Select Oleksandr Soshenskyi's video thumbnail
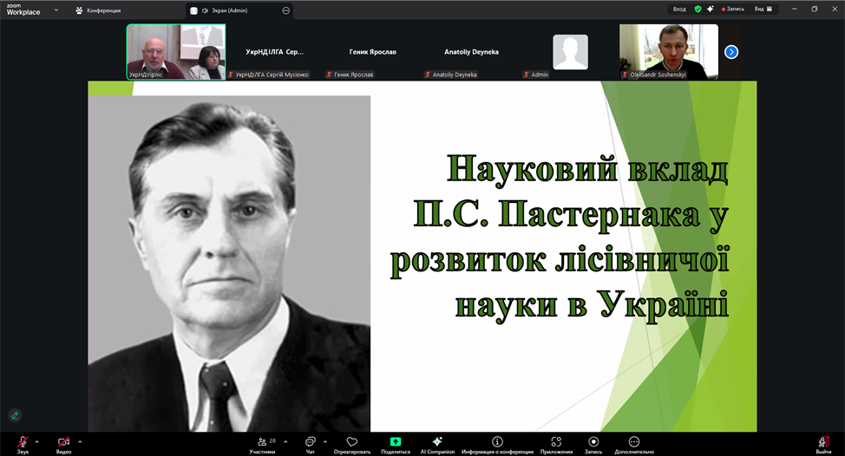Screen dimensions: 845x456 pos(668,51)
